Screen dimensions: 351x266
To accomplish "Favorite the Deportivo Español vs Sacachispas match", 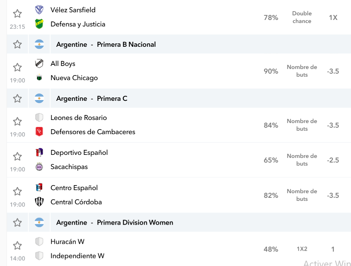I will coord(17,156).
